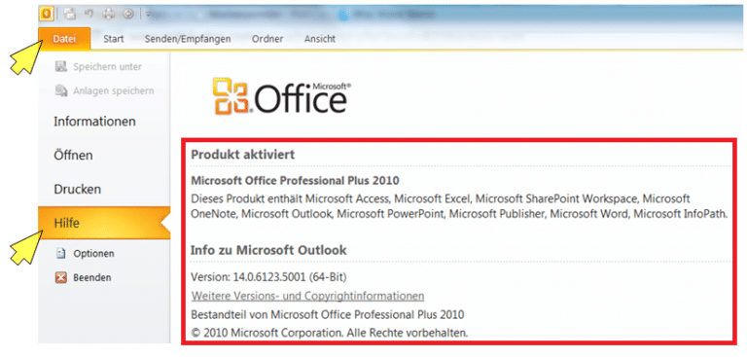
Task: Click the 'Version: 14.0.6123.5001 (64-Bit)' text
Action: [x=268, y=277]
